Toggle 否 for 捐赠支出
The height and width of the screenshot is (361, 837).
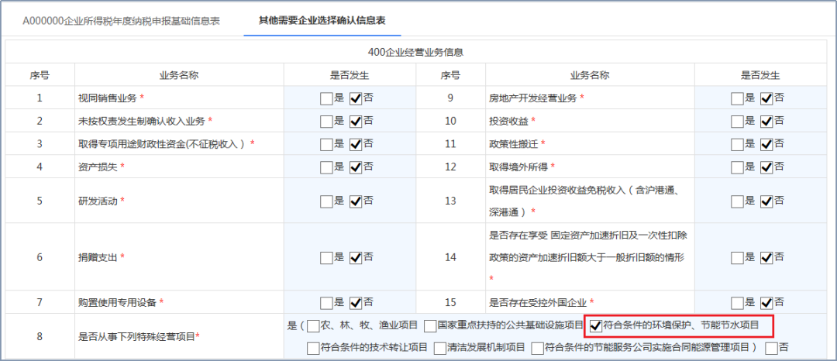click(356, 258)
